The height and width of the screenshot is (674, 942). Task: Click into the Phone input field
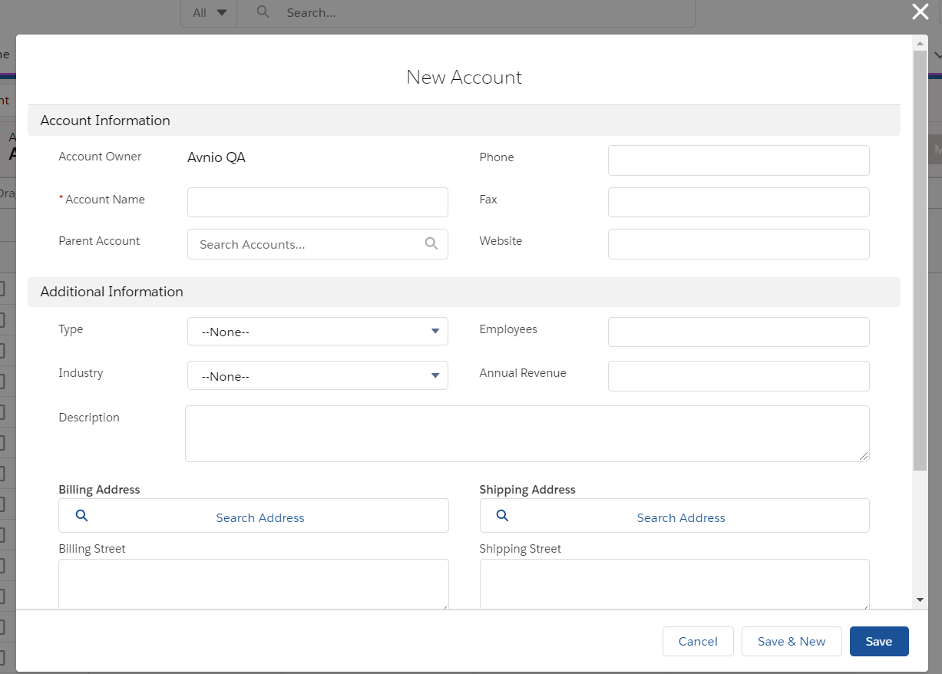tap(738, 160)
